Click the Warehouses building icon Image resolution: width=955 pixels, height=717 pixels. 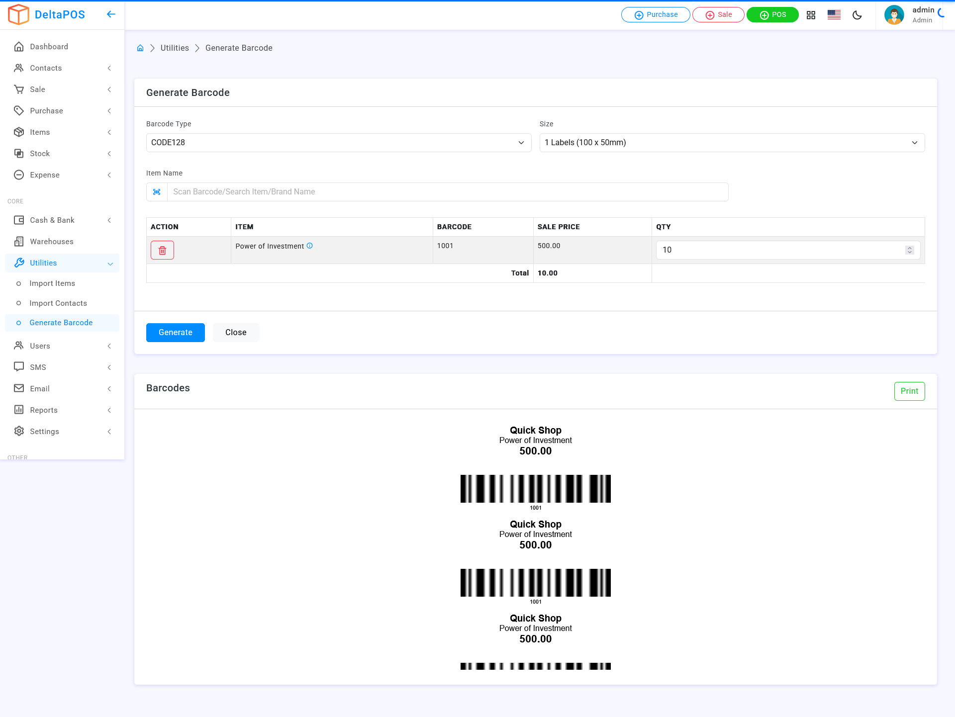point(19,242)
